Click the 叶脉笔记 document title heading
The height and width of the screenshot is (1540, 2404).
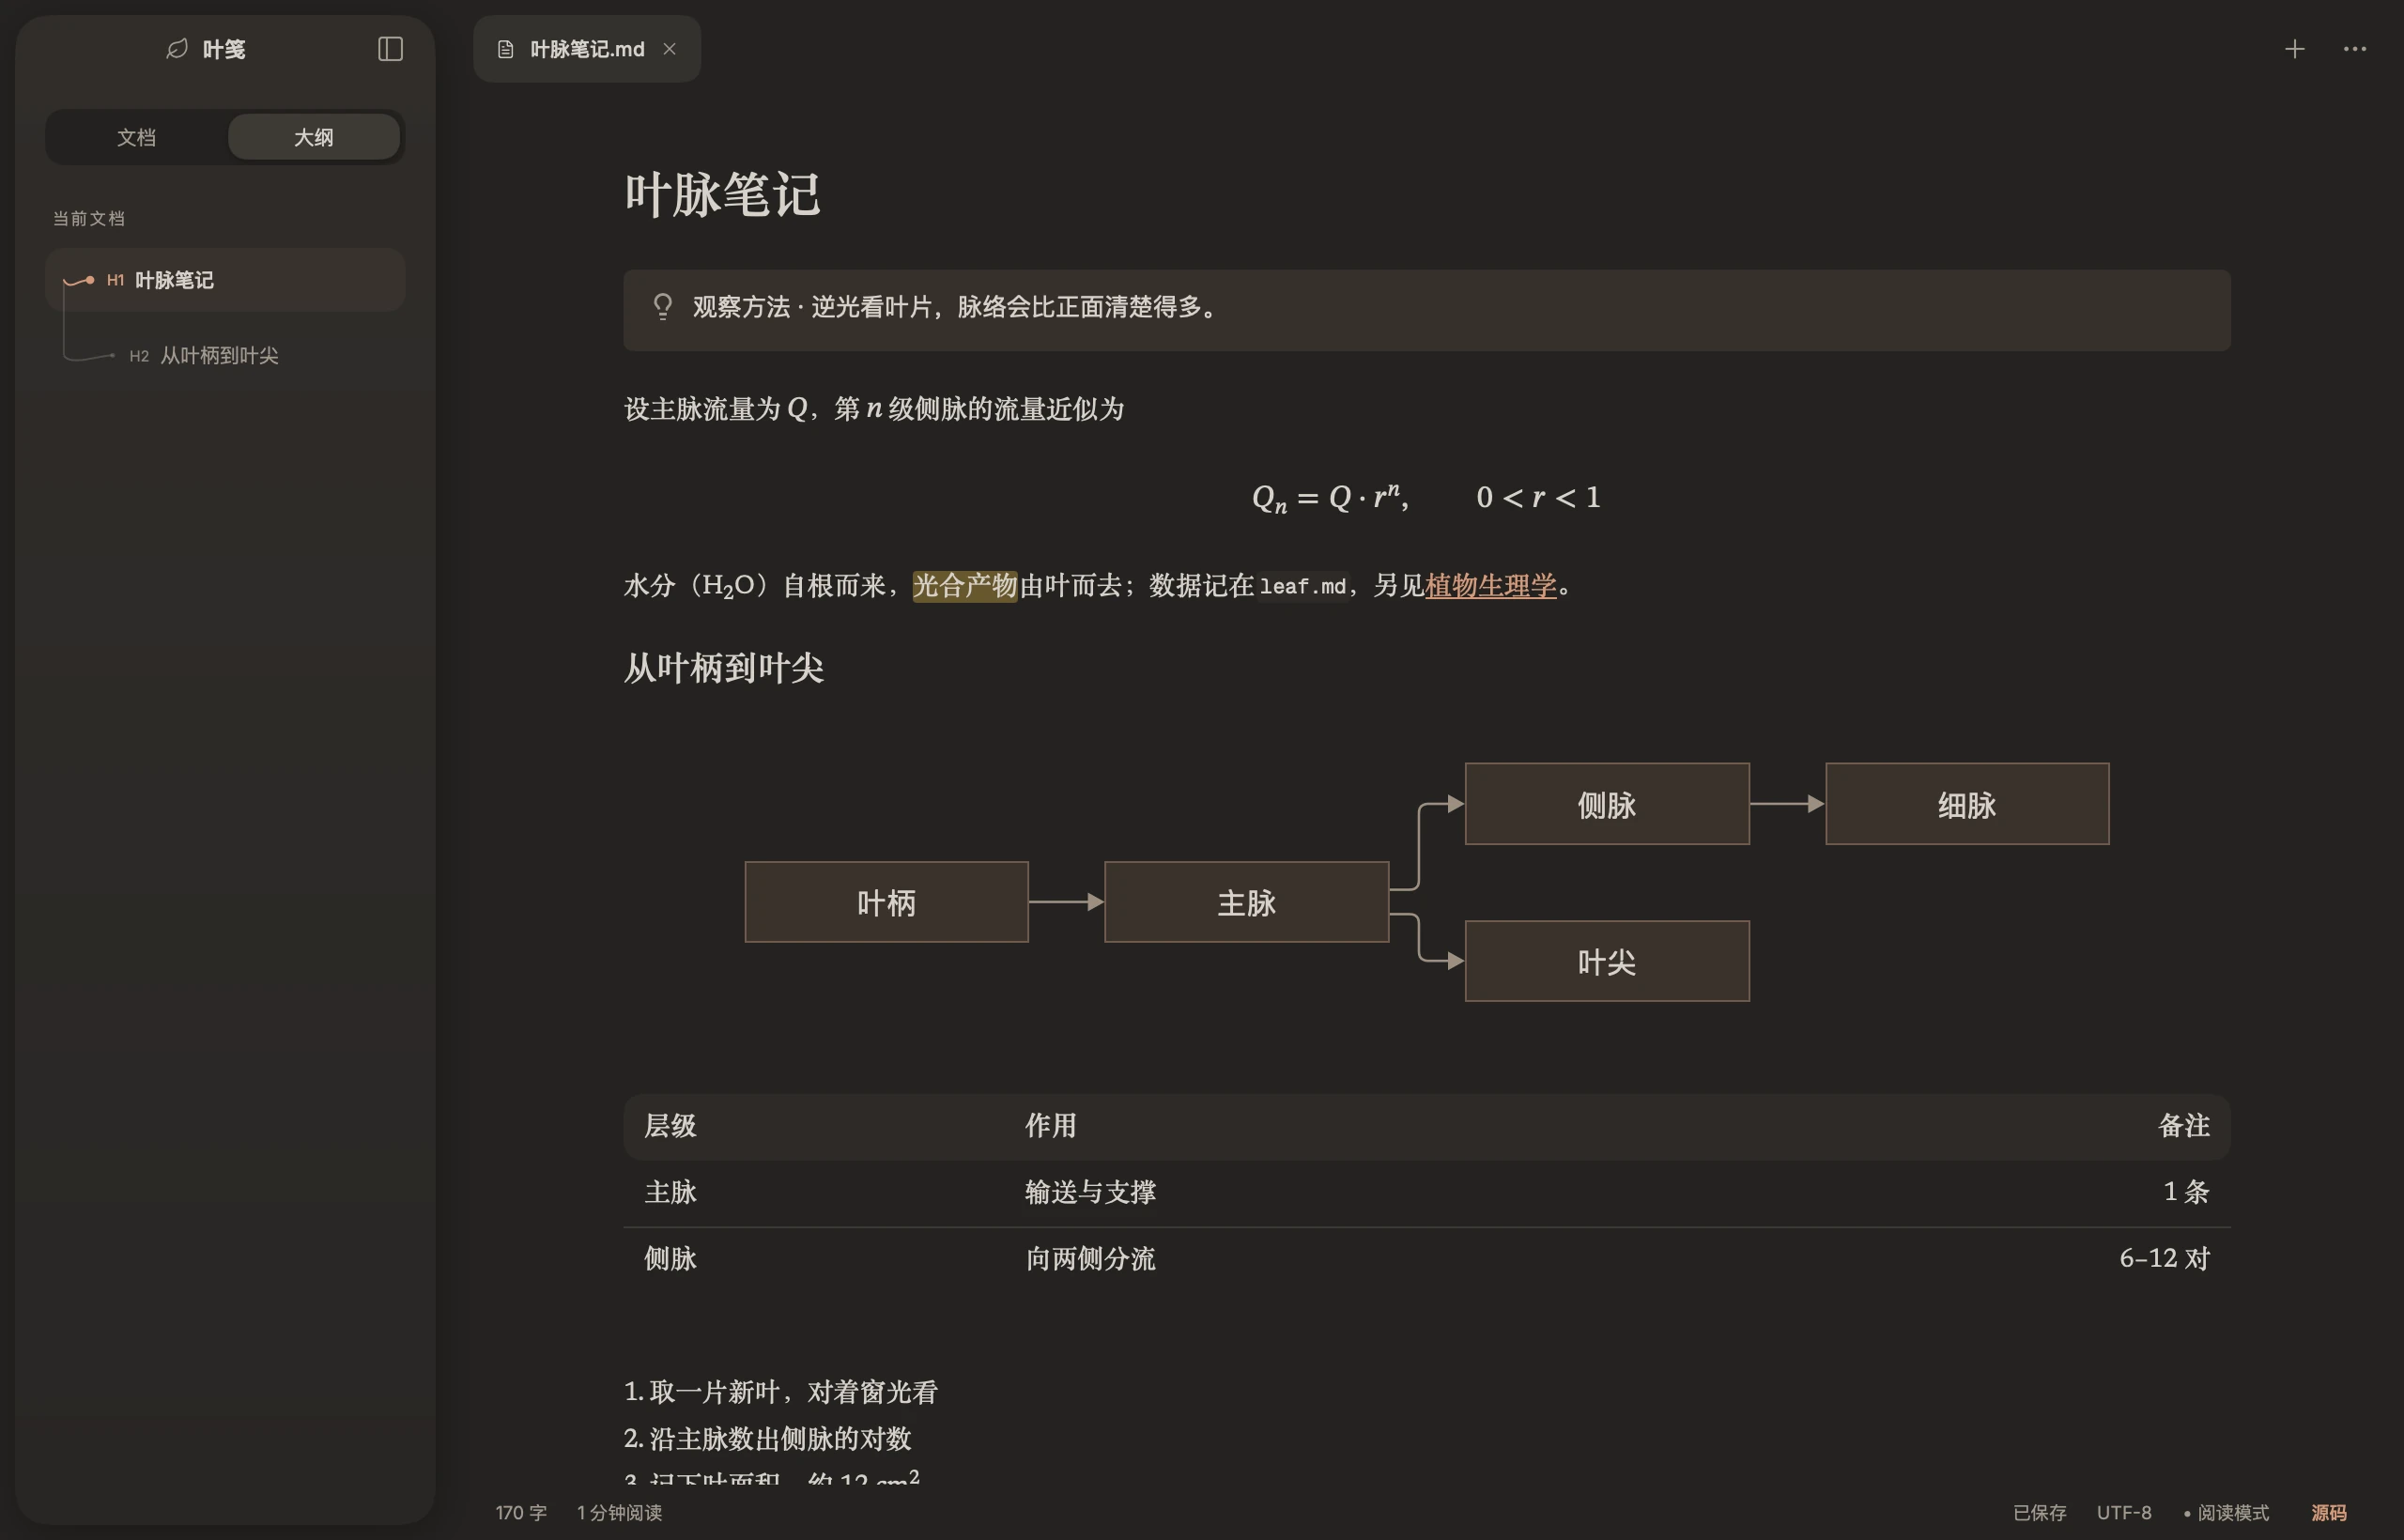coord(723,194)
